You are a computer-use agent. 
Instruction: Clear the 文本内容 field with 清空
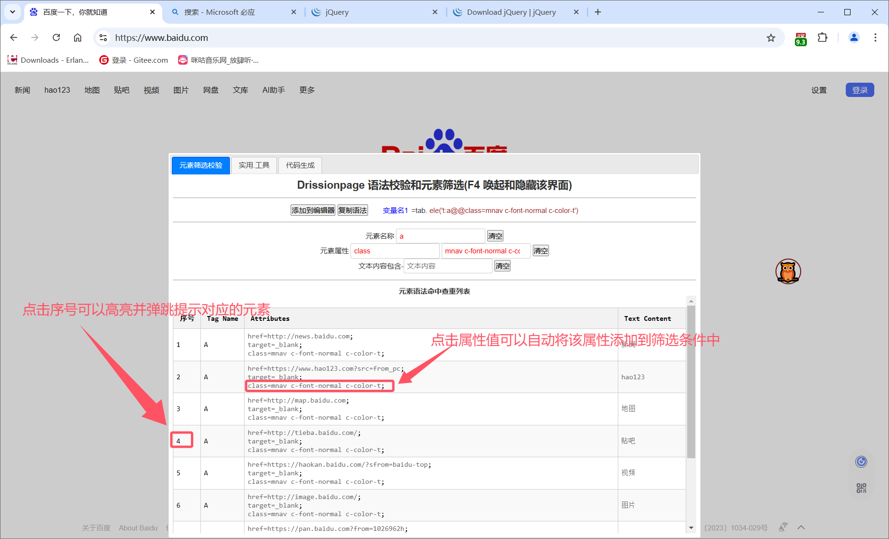click(x=502, y=266)
